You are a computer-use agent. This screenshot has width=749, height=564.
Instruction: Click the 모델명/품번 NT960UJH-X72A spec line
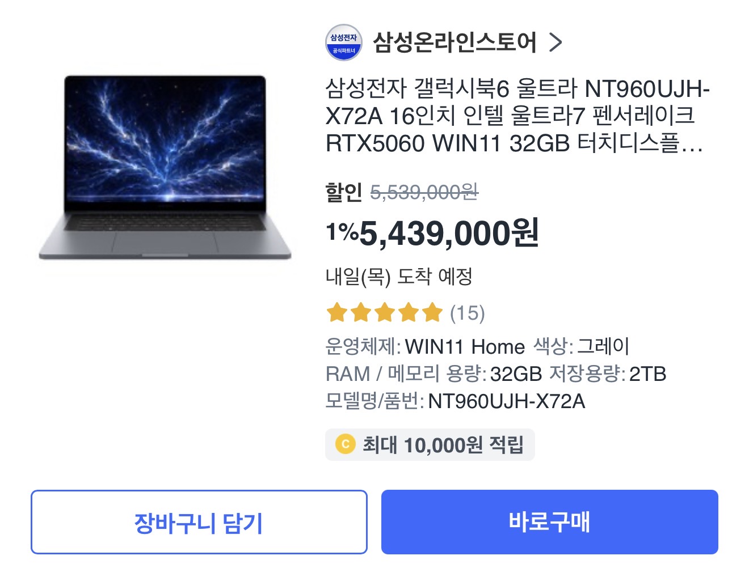click(x=455, y=401)
